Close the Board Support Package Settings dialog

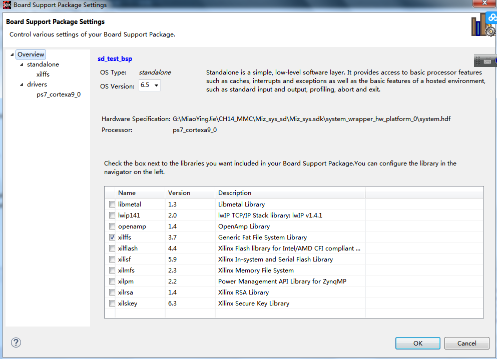point(484,3)
